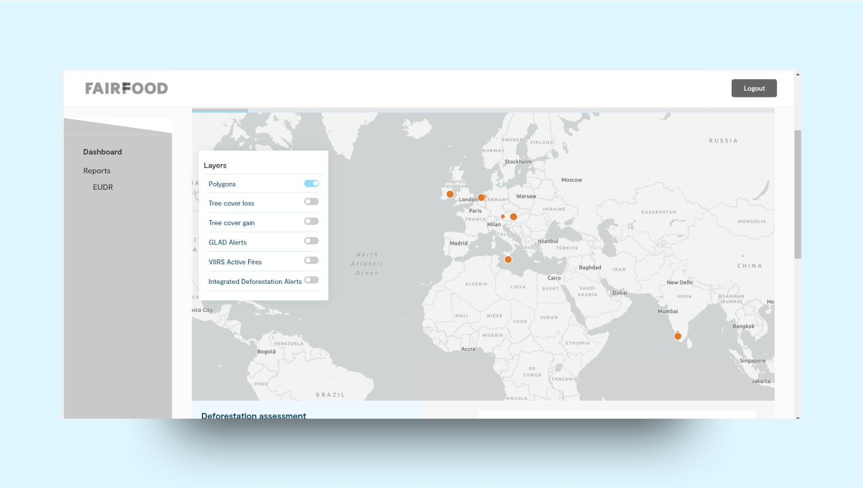This screenshot has height=488, width=863.
Task: Click the GLAD Alerts label
Action: (x=227, y=243)
